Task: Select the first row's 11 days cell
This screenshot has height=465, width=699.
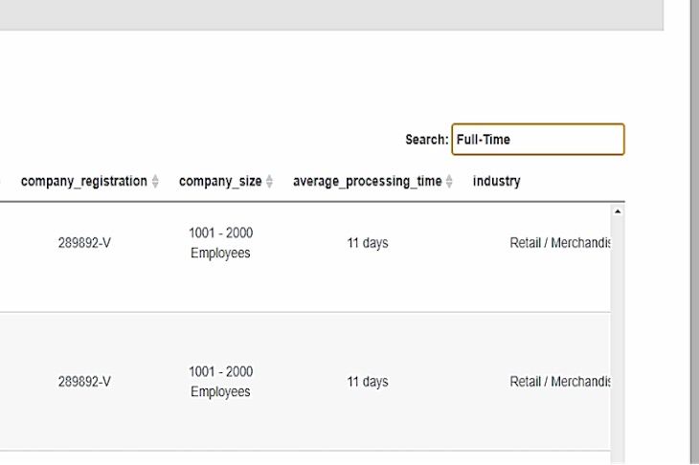Action: pyautogui.click(x=367, y=243)
